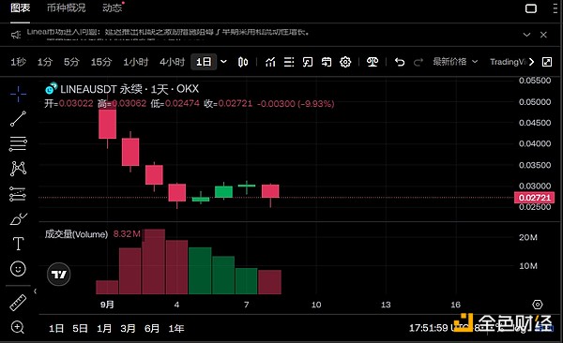
Task: Click the undo arrow
Action: tap(400, 62)
